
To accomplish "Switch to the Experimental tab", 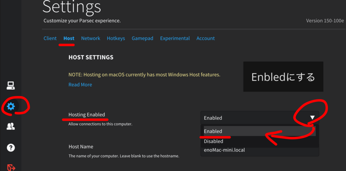I will pos(175,38).
